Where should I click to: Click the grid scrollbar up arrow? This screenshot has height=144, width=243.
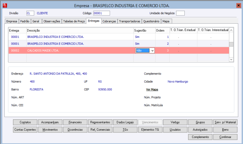pyautogui.click(x=231, y=30)
